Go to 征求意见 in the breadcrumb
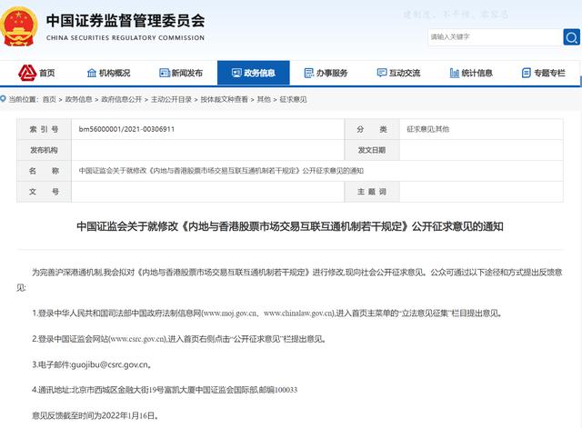 coord(293,99)
